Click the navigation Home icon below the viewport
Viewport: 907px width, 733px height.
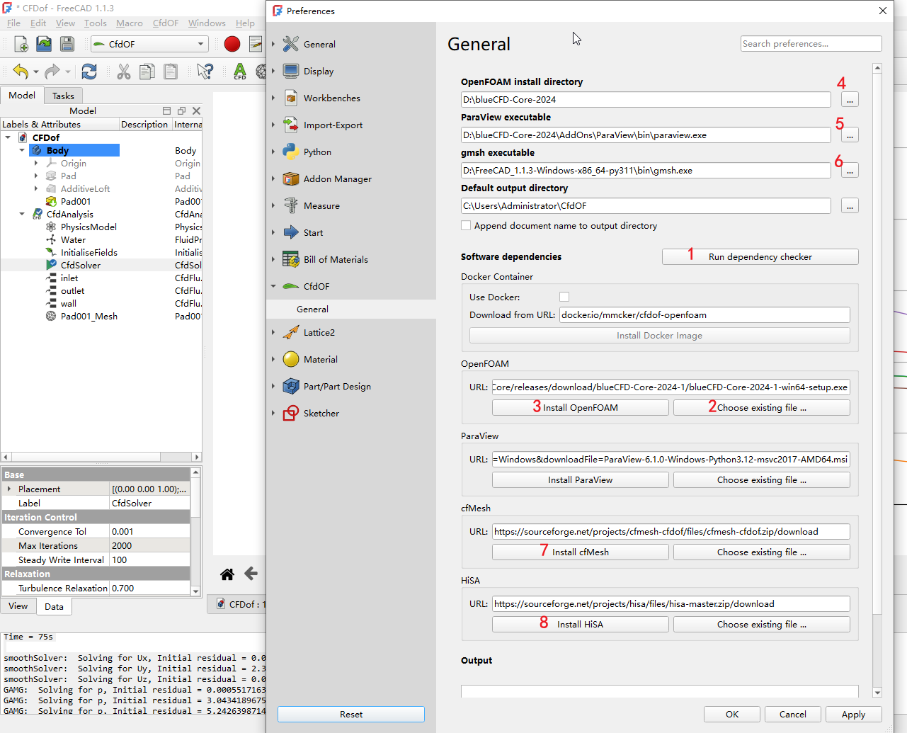[x=227, y=574]
